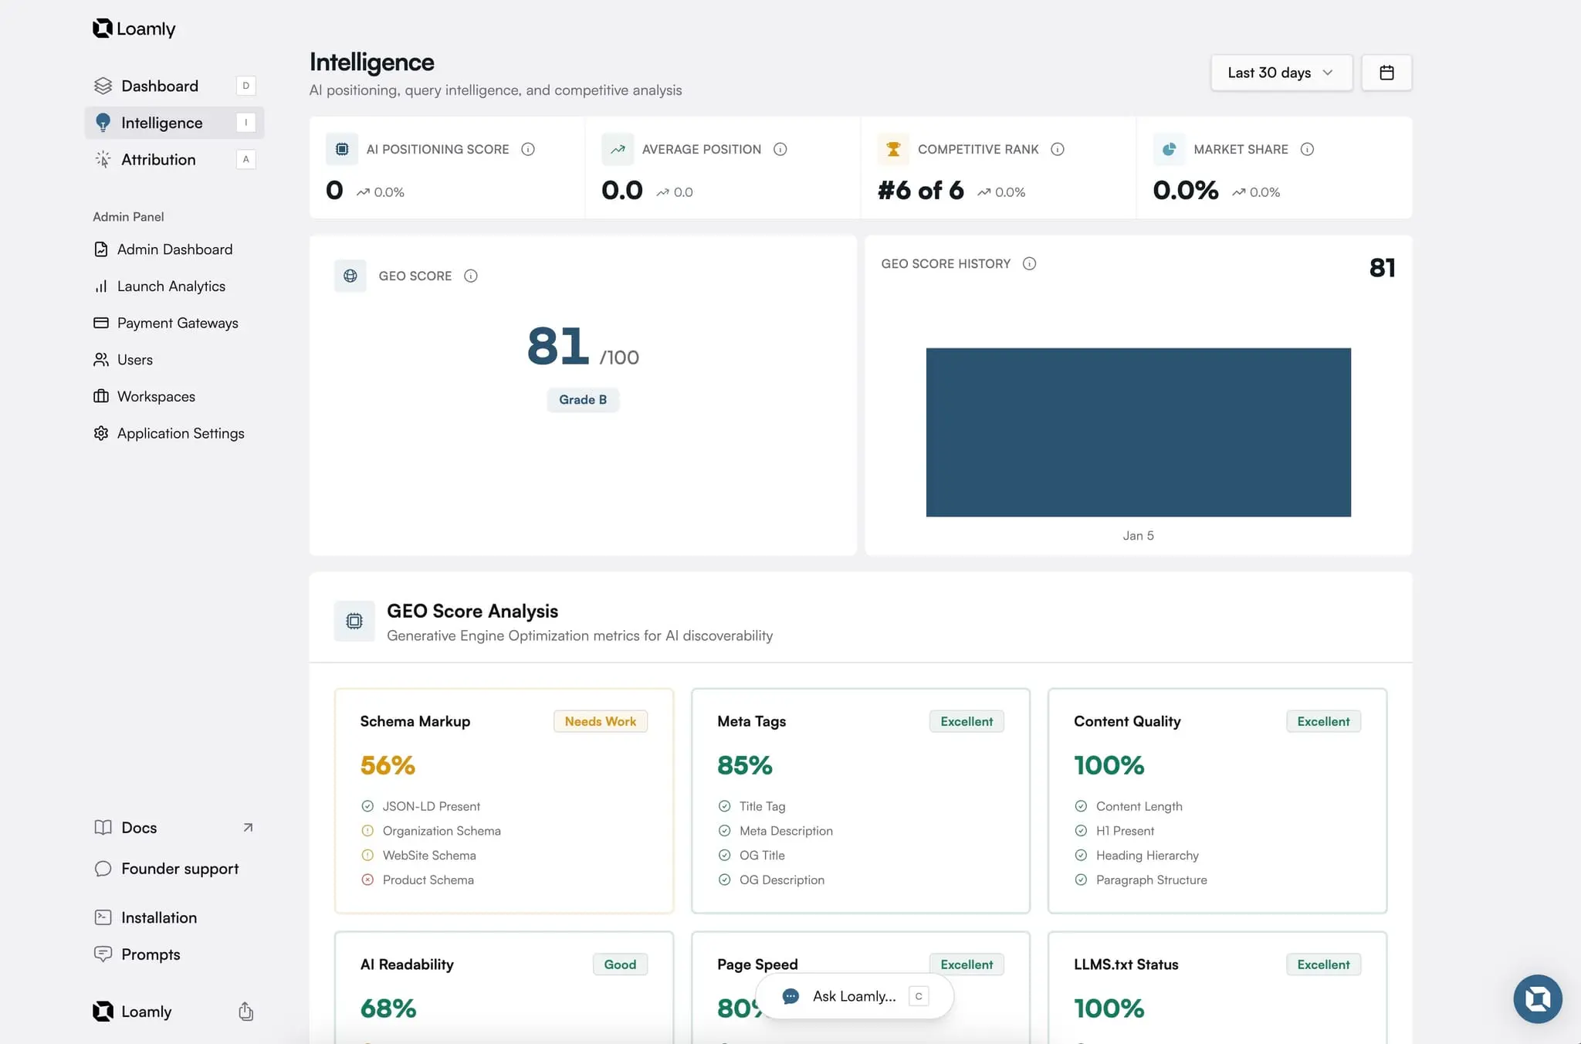Click the H1 Present check item
1581x1044 pixels.
(1115, 831)
